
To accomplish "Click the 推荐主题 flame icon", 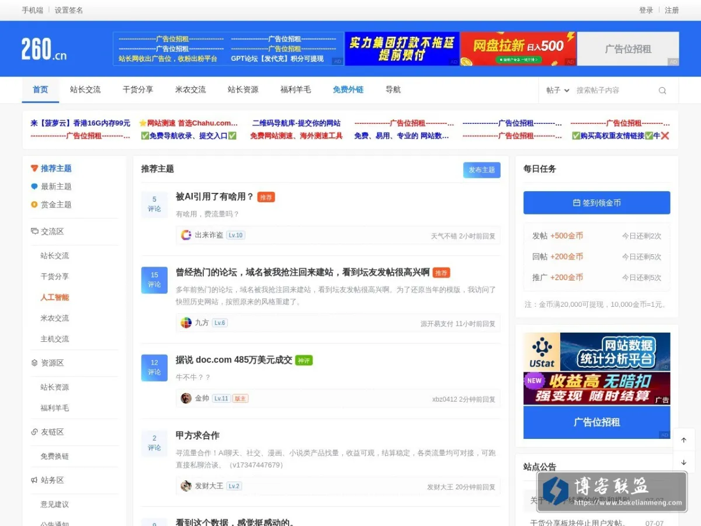I will (x=34, y=168).
